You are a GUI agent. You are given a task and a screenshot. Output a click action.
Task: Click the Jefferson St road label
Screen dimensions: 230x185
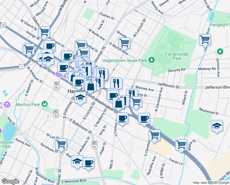pos(169,86)
